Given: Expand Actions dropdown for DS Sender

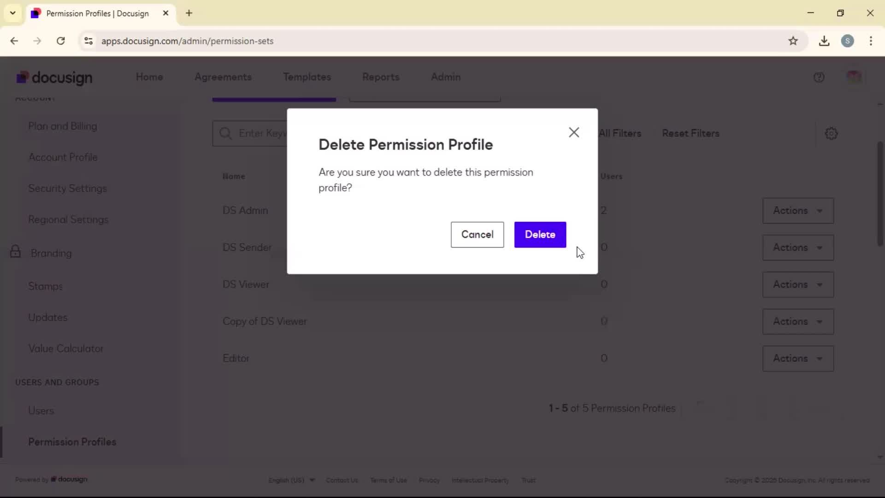Looking at the screenshot, I should point(798,248).
